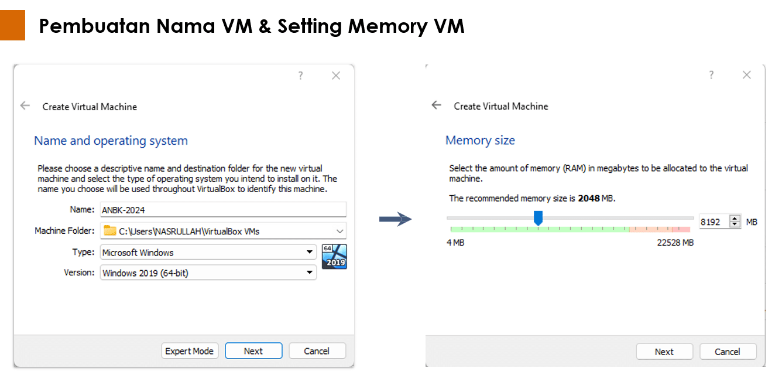Image resolution: width=782 pixels, height=385 pixels.
Task: Click the blue memory slider handle
Action: pyautogui.click(x=538, y=219)
